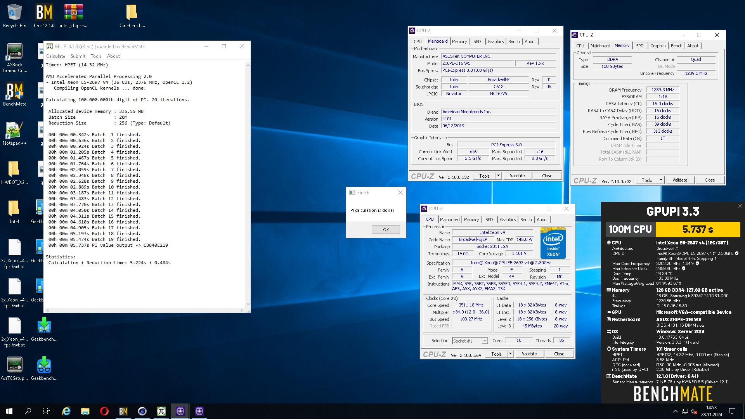Click the DRAM Frequency 1239.3 MHz field
This screenshot has width=745, height=419.
pos(663,90)
